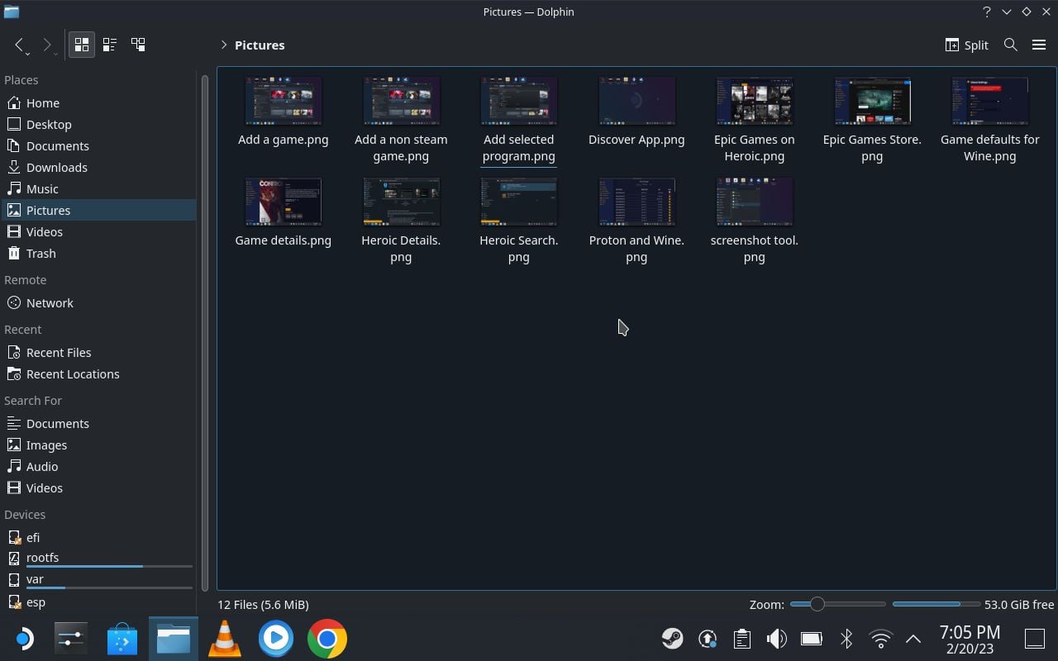Open Network under Remote
This screenshot has height=661, width=1058.
point(98,303)
